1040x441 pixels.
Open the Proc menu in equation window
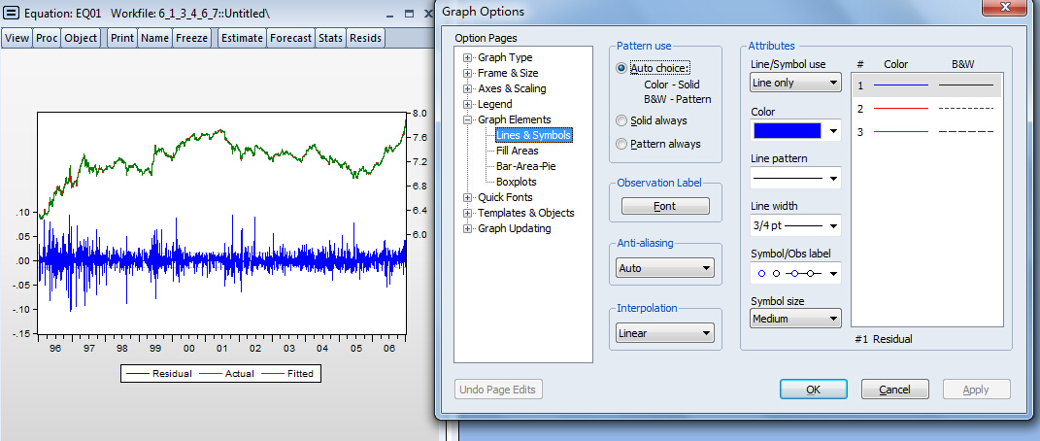(x=47, y=38)
